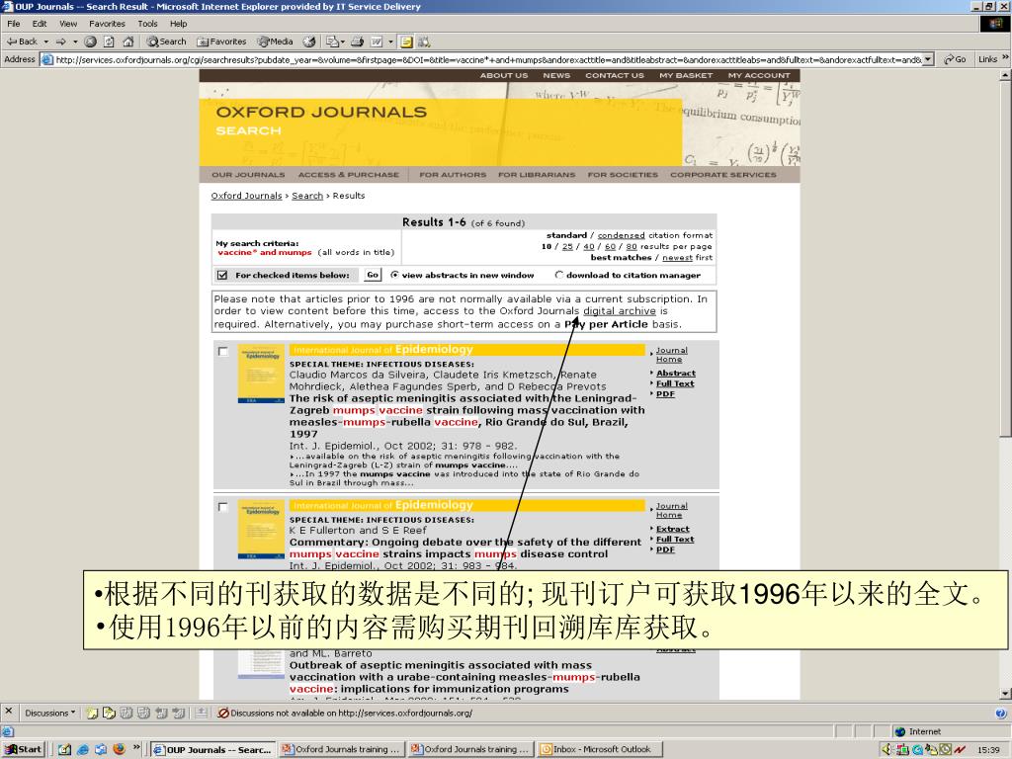Image resolution: width=1012 pixels, height=759 pixels.
Task: Click first article's journal cover thumbnail
Action: [261, 374]
